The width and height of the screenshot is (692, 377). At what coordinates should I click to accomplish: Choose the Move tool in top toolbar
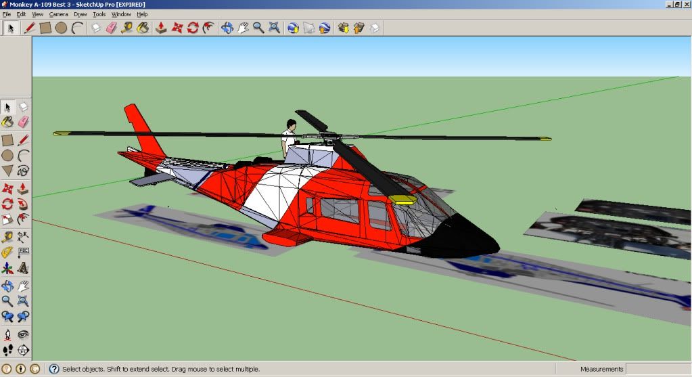(177, 28)
